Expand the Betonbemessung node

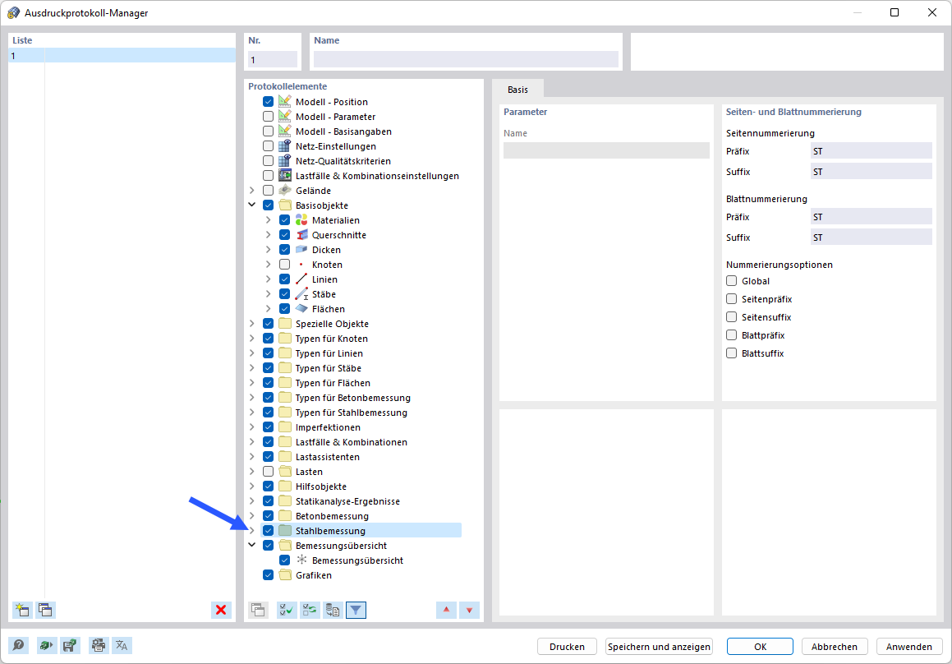pos(252,516)
